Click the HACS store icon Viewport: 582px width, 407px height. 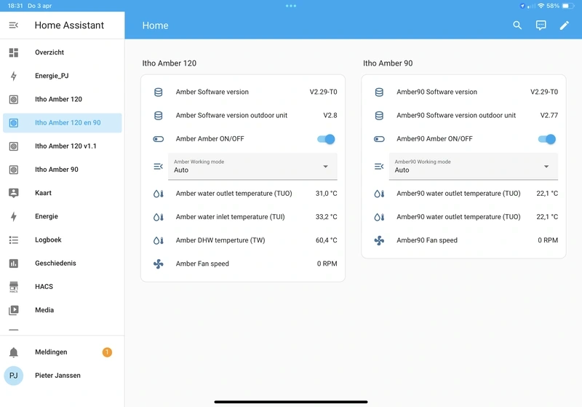pyautogui.click(x=14, y=287)
